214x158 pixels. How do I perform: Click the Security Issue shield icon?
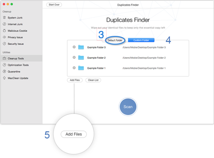4,44
